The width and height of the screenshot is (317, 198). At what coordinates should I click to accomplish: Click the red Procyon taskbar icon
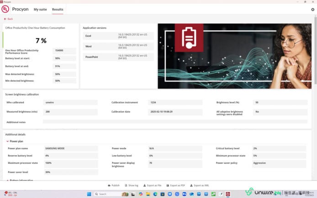pos(228,194)
